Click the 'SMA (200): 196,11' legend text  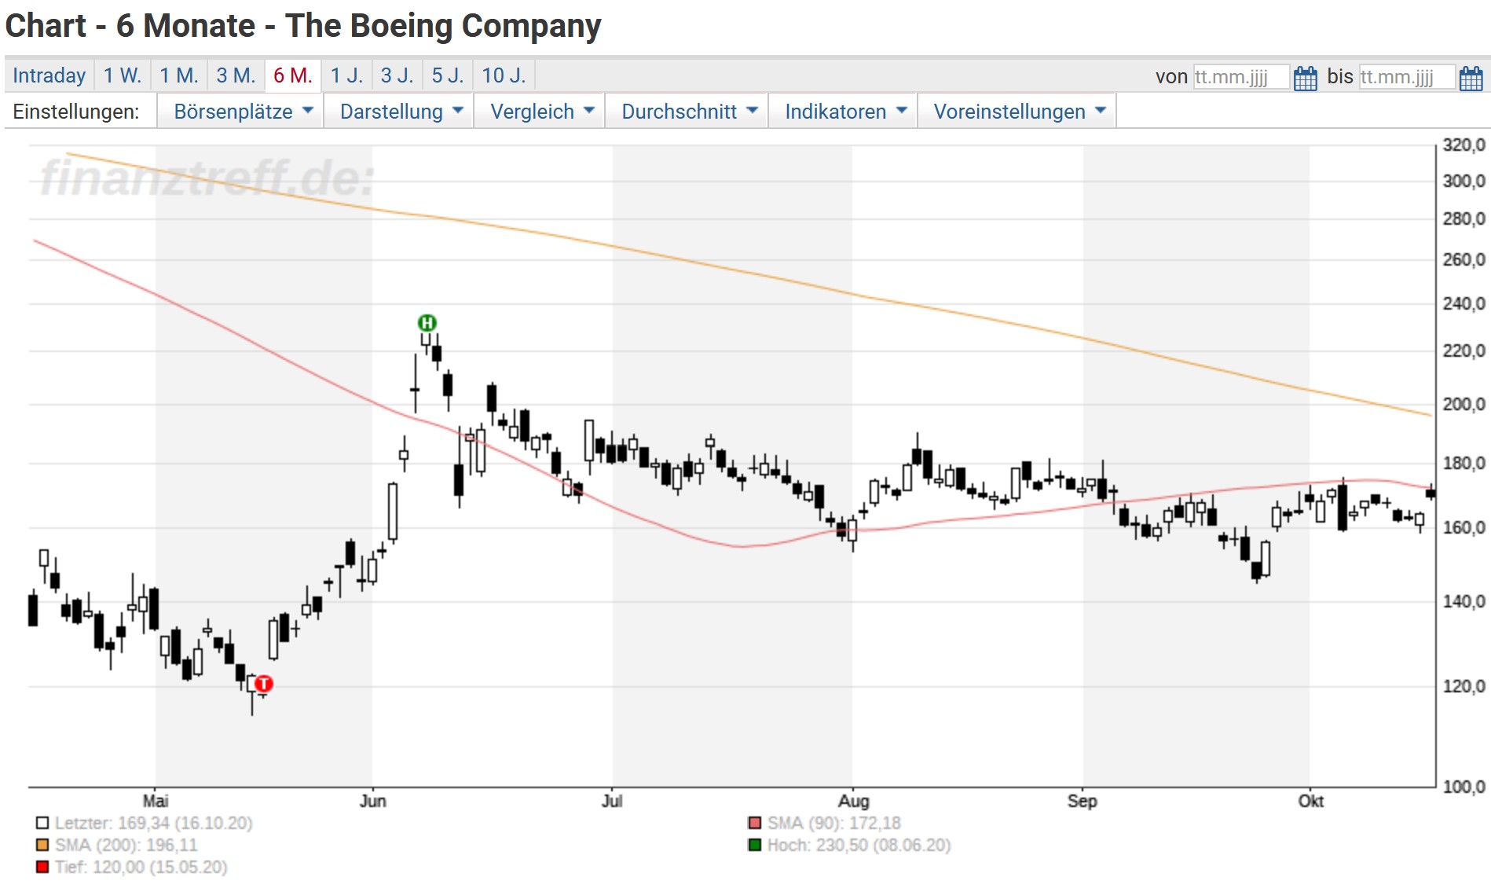[x=126, y=845]
